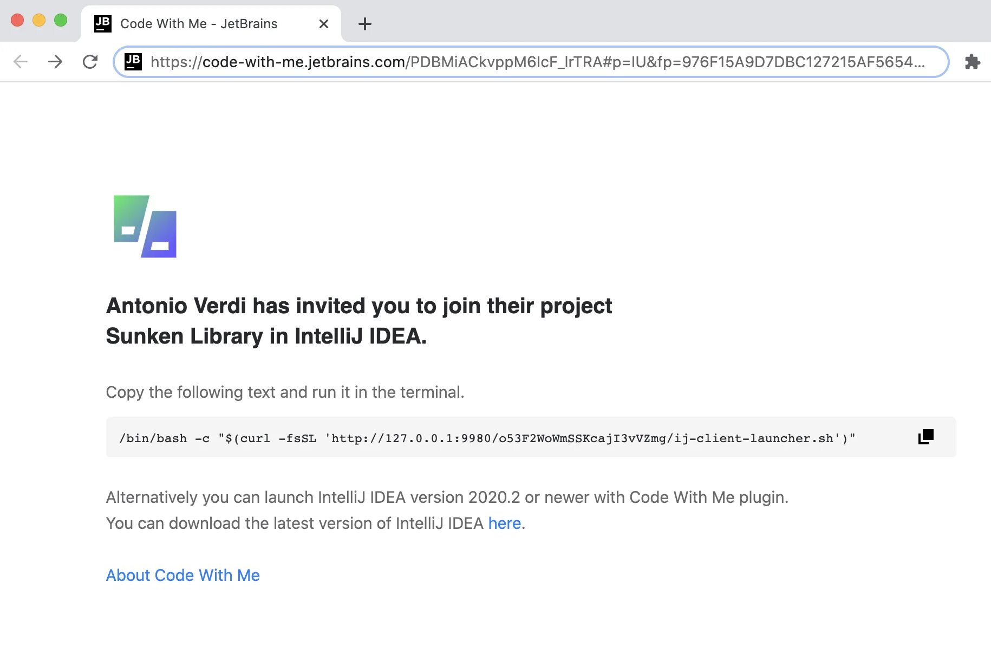Click the red close window button
The height and width of the screenshot is (647, 991).
(x=17, y=21)
